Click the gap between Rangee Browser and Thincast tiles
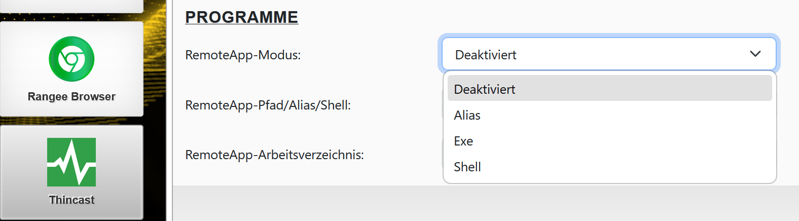Image resolution: width=799 pixels, height=221 pixels. coord(71,121)
